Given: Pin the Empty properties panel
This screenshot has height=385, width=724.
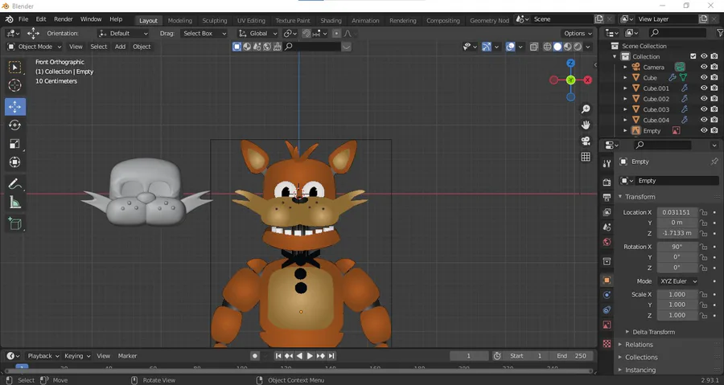Looking at the screenshot, I should click(x=714, y=162).
